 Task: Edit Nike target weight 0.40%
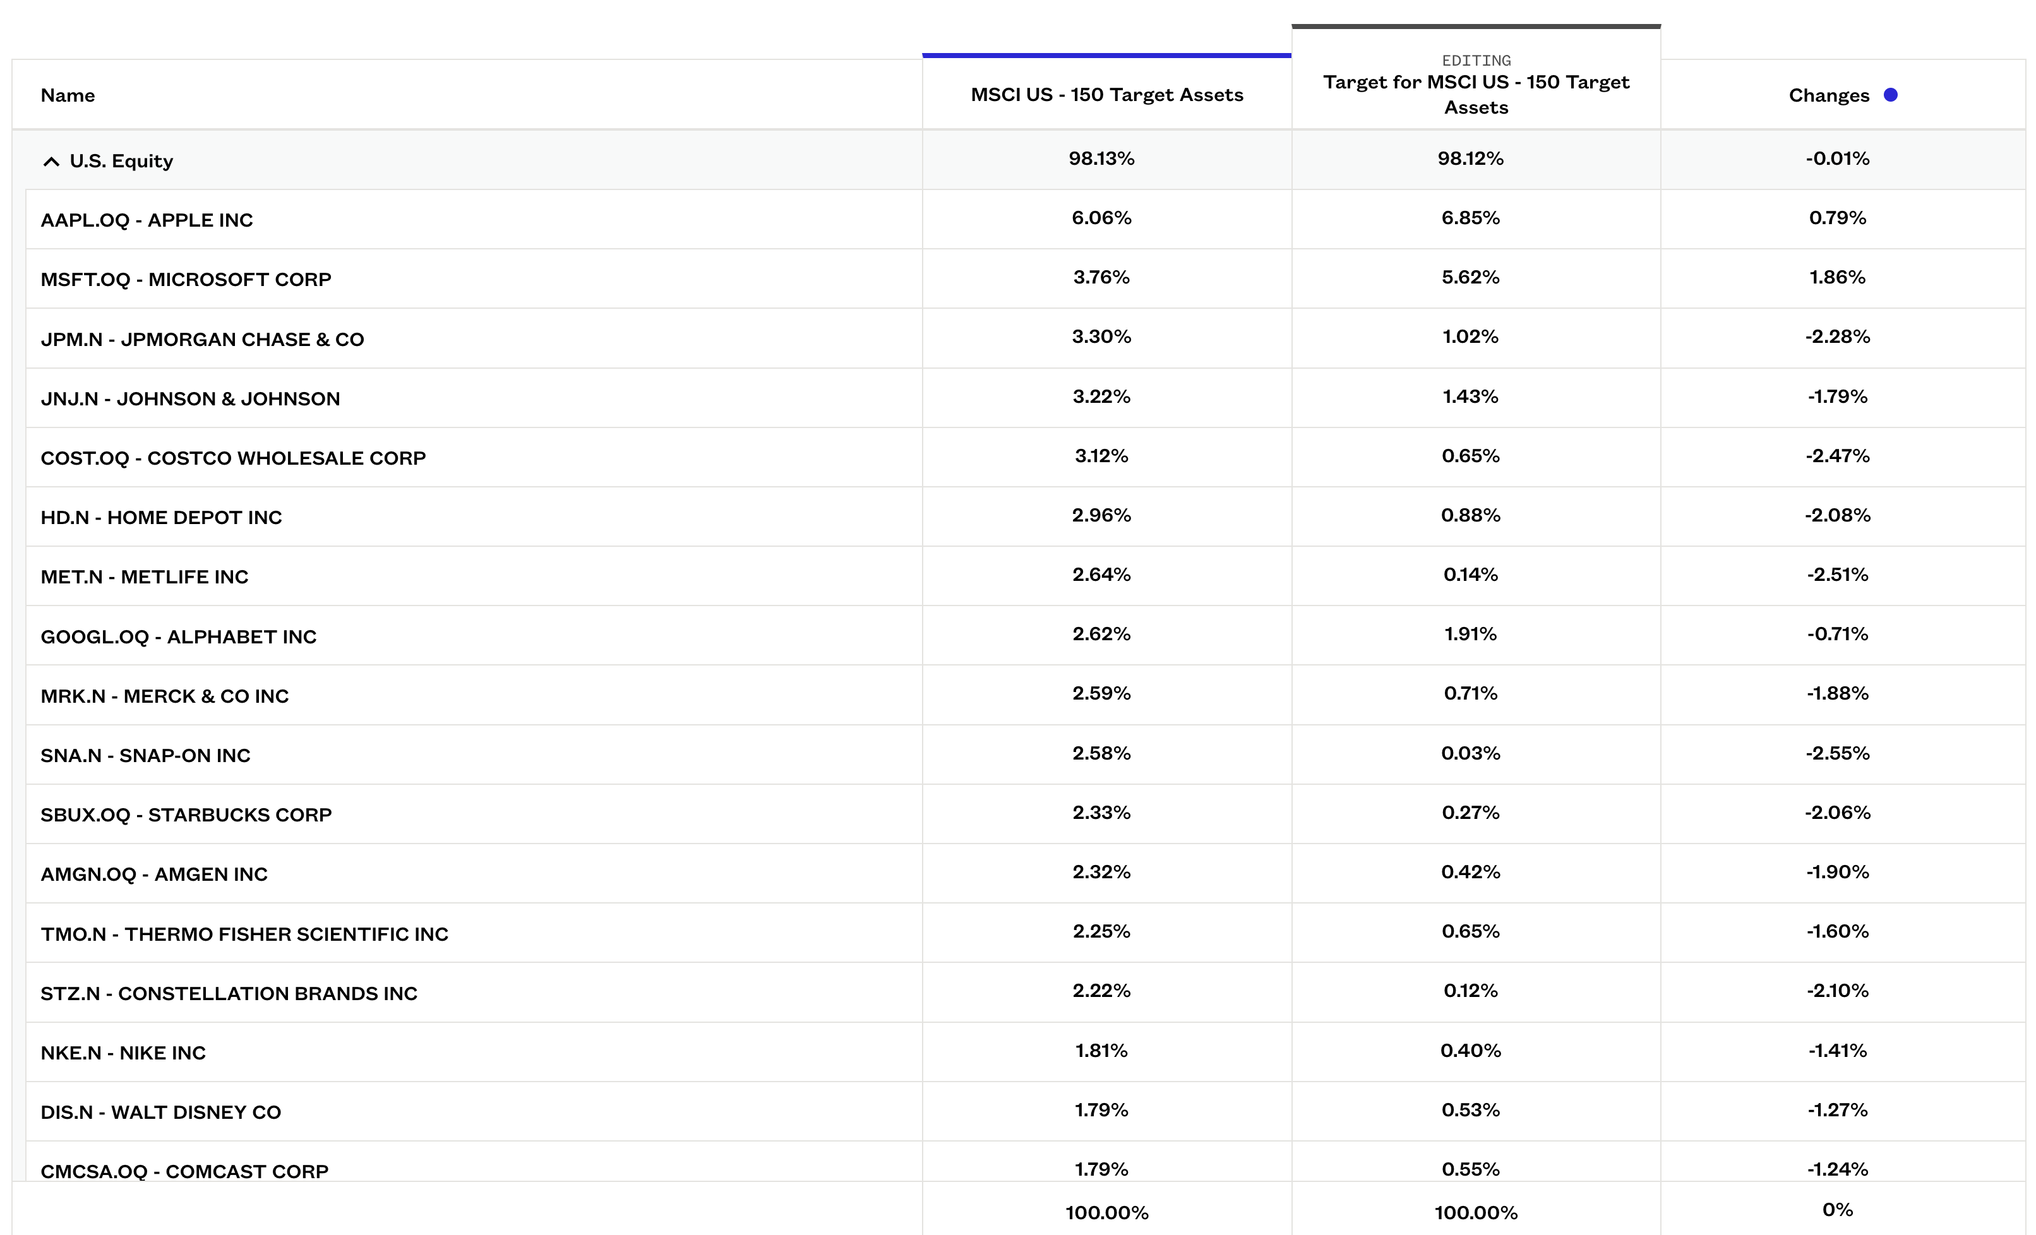pos(1470,1051)
